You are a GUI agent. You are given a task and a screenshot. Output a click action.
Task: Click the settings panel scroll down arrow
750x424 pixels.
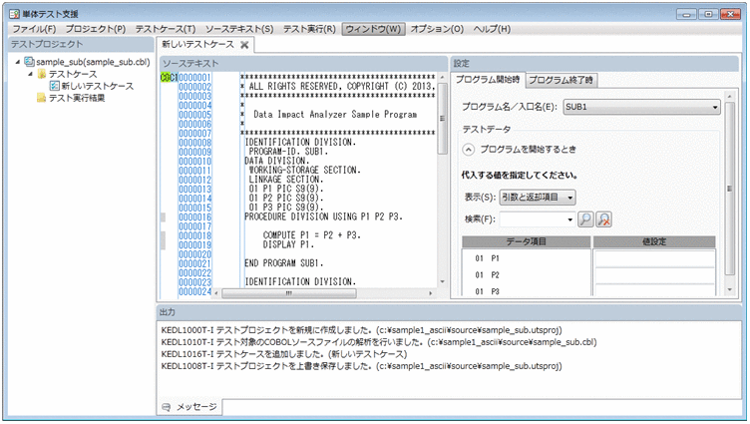pyautogui.click(x=729, y=289)
